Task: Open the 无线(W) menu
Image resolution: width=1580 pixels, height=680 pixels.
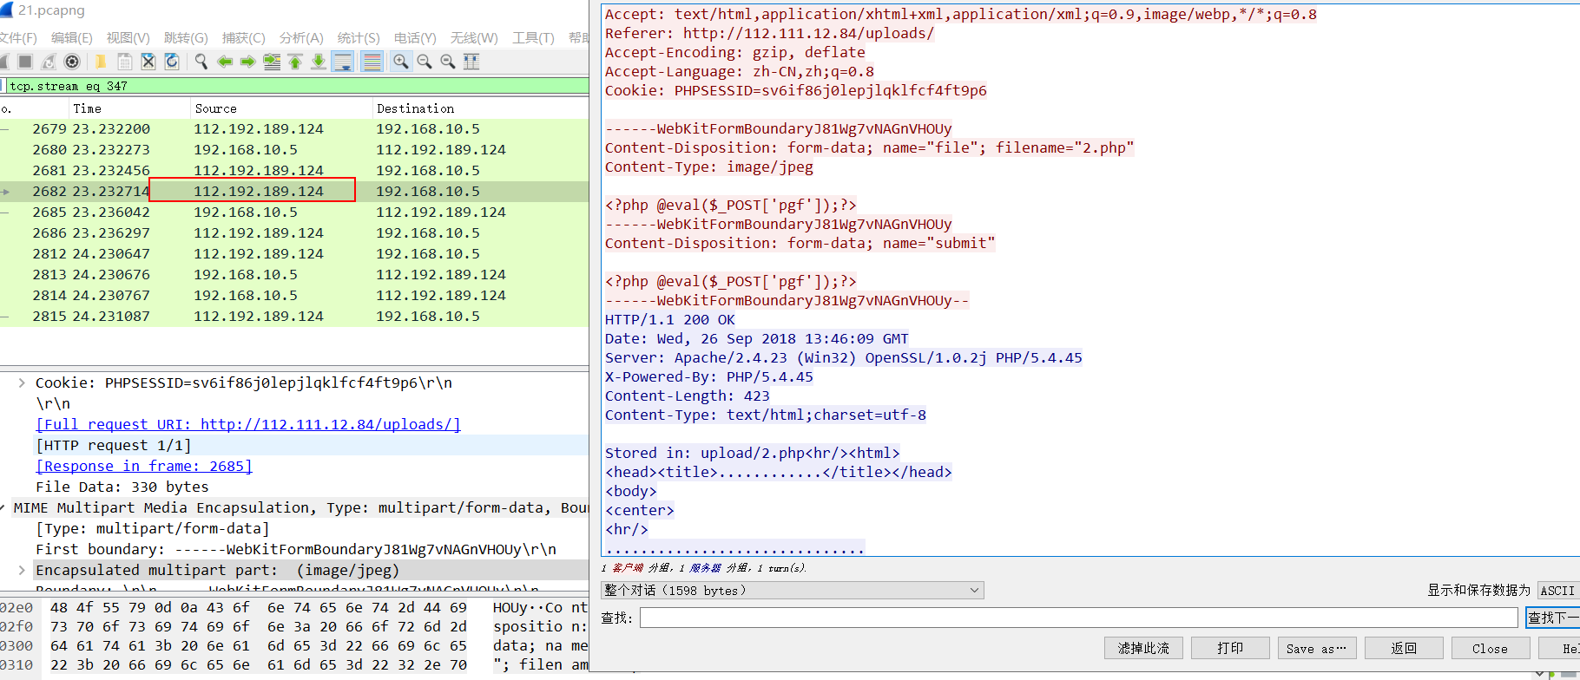Action: point(474,38)
